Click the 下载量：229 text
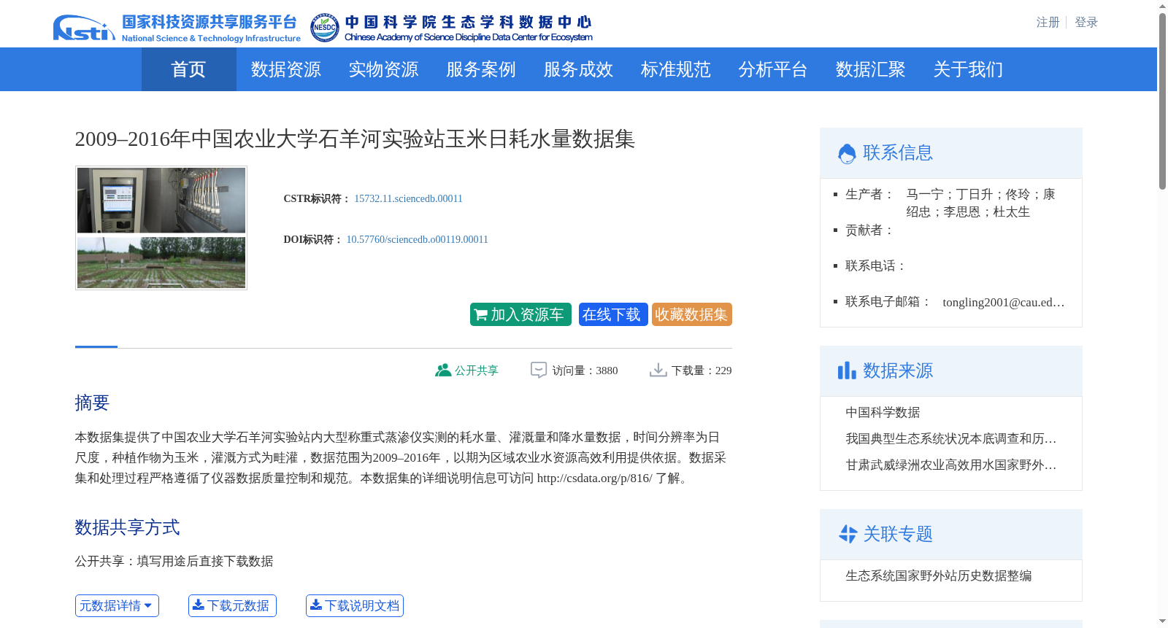 [x=702, y=371]
